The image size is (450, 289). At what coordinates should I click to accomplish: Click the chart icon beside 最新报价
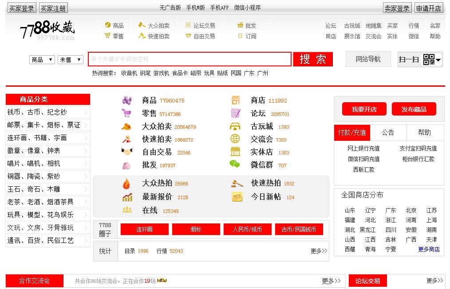click(127, 197)
